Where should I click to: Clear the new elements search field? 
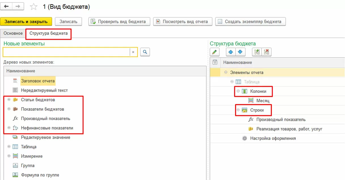point(133,52)
